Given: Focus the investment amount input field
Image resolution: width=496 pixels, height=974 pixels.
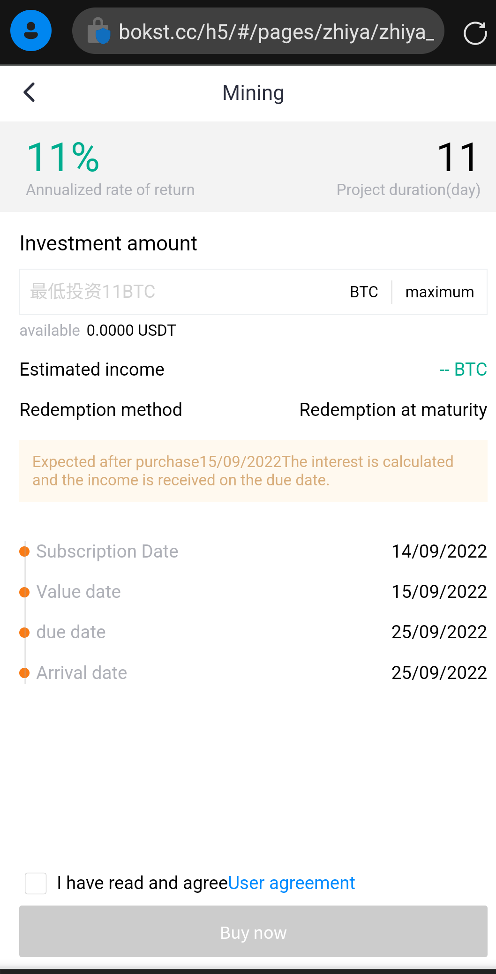Looking at the screenshot, I should 178,292.
